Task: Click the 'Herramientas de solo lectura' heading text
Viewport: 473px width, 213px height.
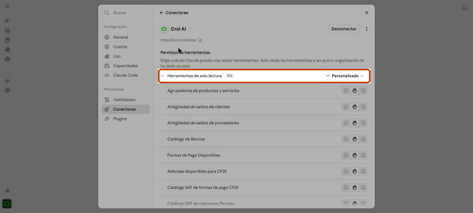Action: click(x=194, y=76)
